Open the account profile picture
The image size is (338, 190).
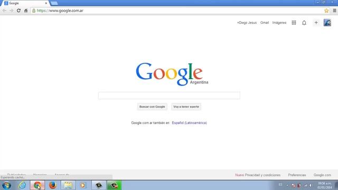[x=327, y=23]
